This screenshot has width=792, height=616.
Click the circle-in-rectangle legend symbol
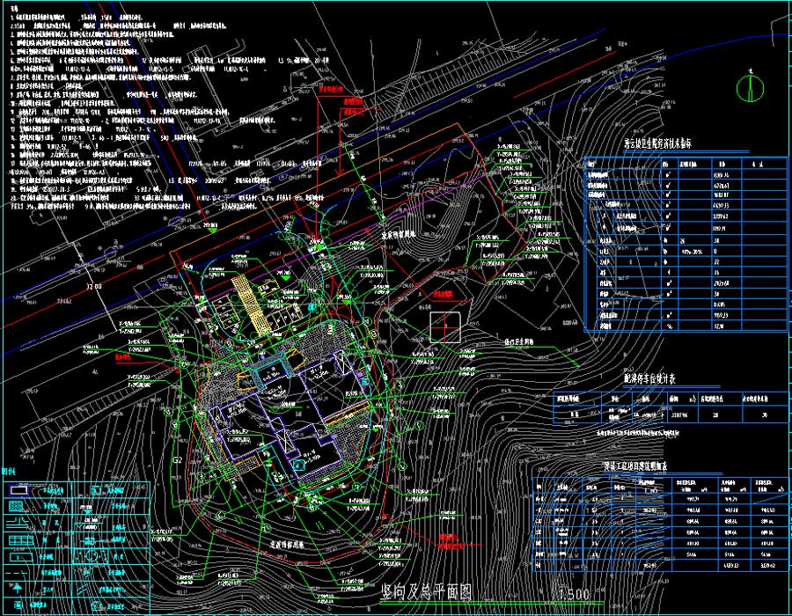(x=92, y=556)
